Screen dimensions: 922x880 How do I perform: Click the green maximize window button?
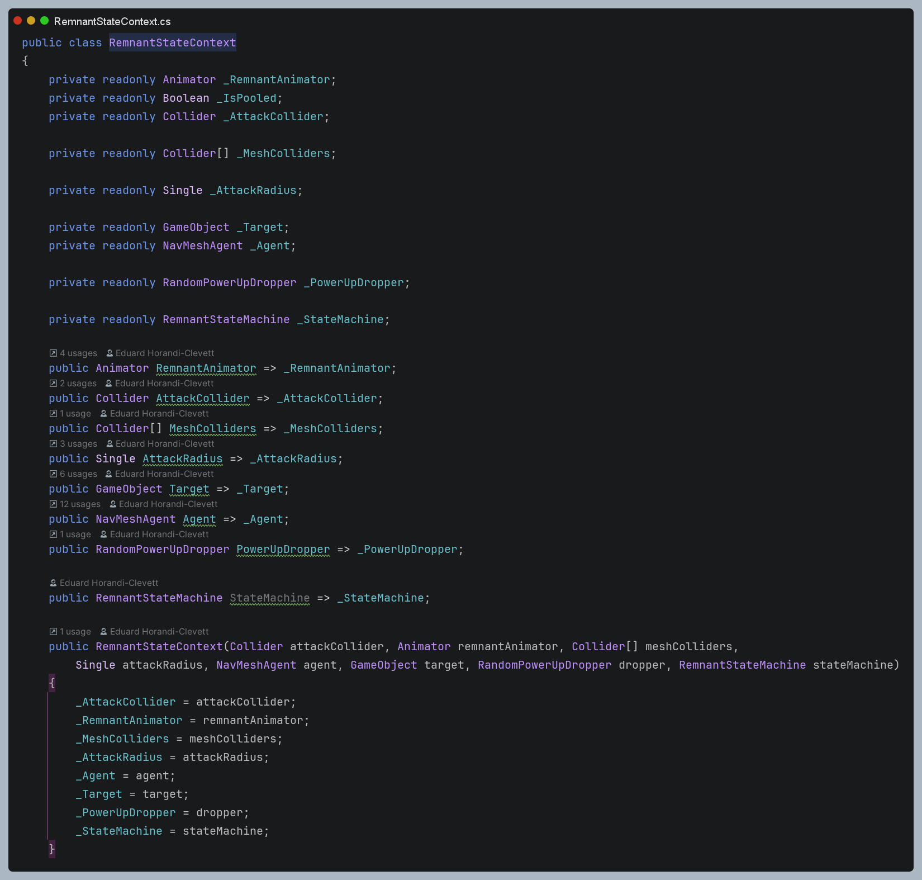pos(45,21)
